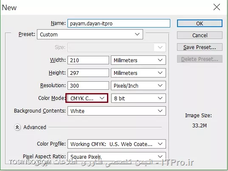The image size is (228, 171).
Task: Collapse the Advanced section chevron icon
Action: click(17, 127)
